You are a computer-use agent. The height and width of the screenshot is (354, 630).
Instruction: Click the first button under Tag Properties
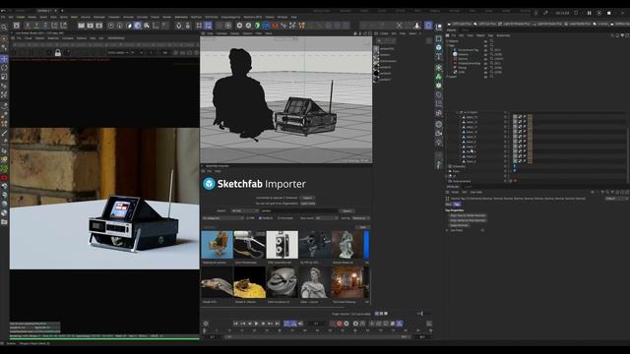(468, 215)
